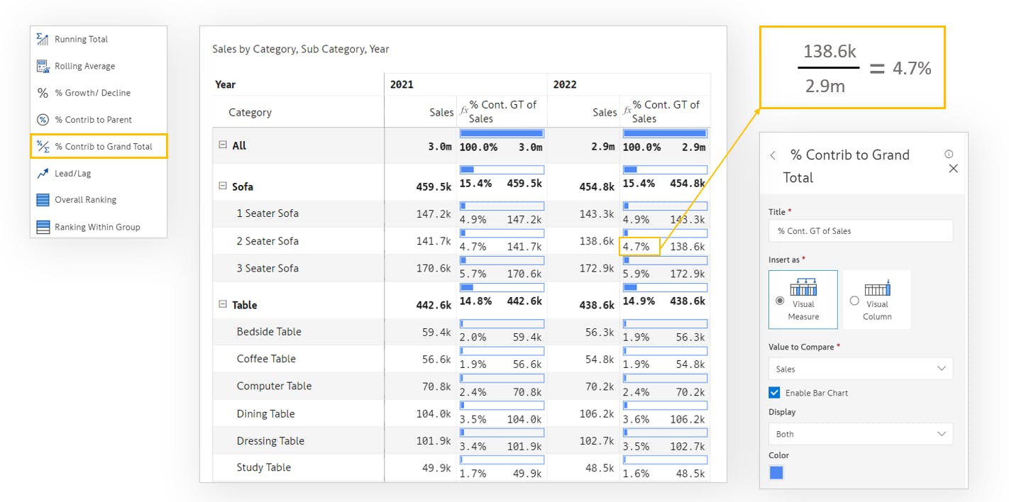Click the Title input field
The image size is (1009, 502).
(860, 231)
